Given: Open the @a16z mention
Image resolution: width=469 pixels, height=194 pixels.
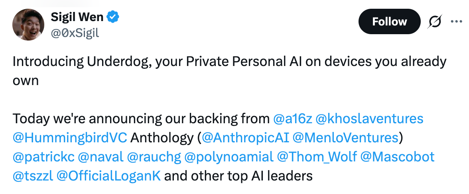Looking at the screenshot, I should tap(293, 118).
